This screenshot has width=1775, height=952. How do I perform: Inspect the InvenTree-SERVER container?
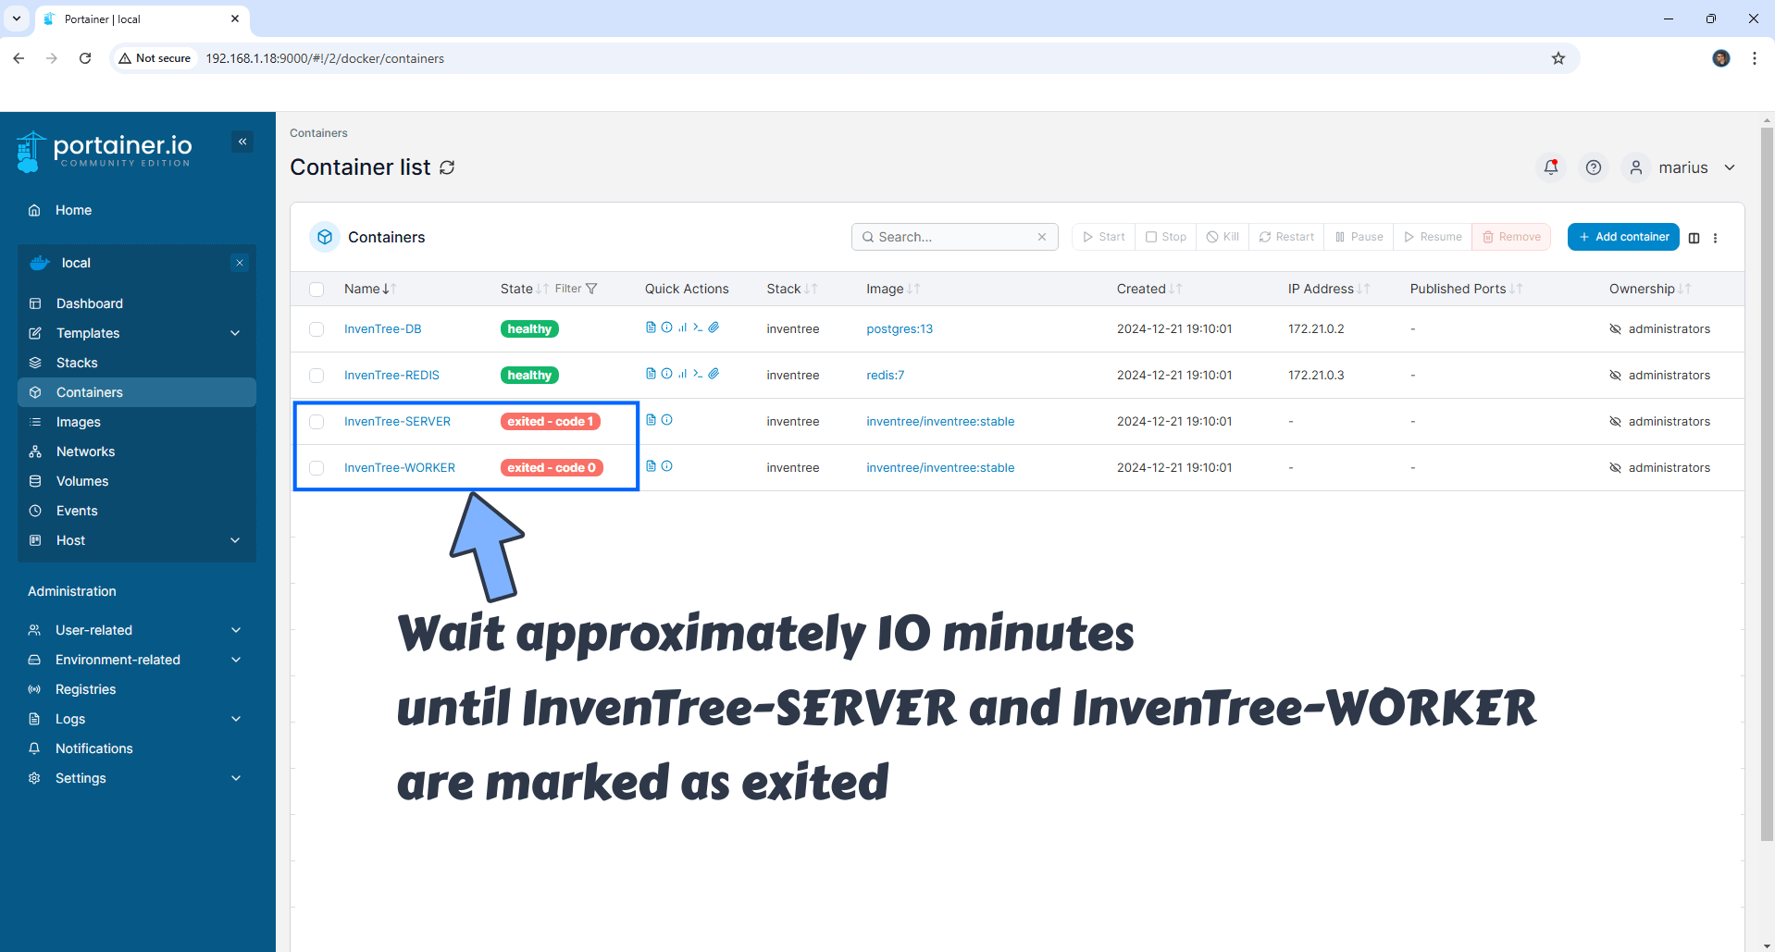pos(666,420)
